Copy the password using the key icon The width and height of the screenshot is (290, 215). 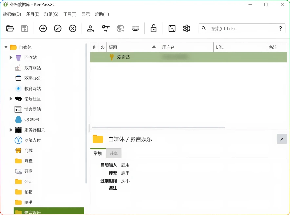(105, 28)
